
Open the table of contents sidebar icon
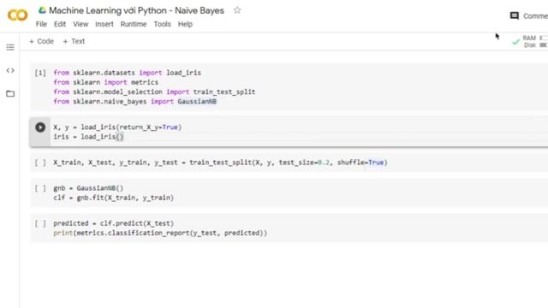click(10, 47)
